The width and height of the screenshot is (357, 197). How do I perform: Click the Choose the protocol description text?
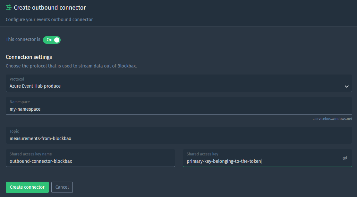(x=71, y=66)
